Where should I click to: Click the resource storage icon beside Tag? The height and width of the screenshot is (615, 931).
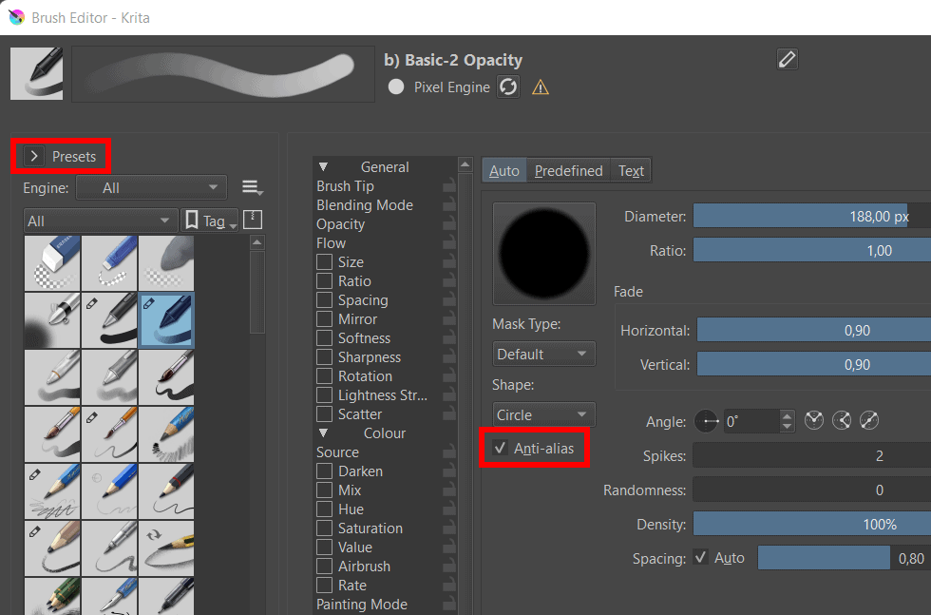point(253,220)
